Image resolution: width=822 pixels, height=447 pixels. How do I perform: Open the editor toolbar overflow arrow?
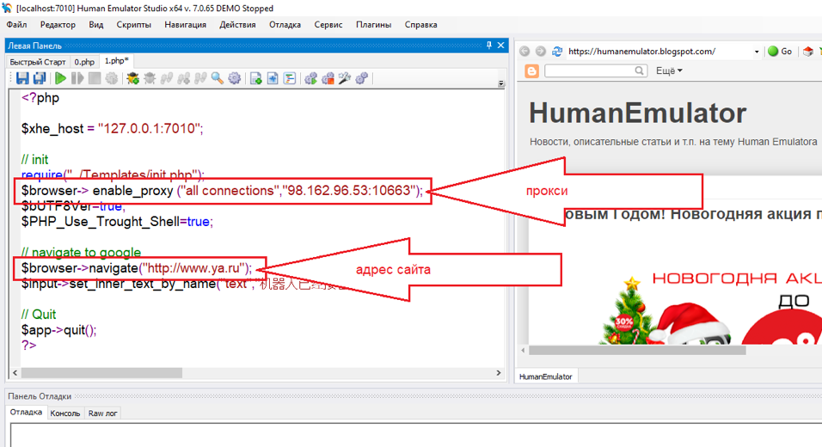501,83
